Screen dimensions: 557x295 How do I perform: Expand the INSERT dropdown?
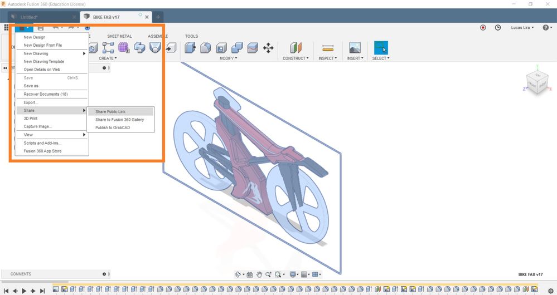pos(355,58)
